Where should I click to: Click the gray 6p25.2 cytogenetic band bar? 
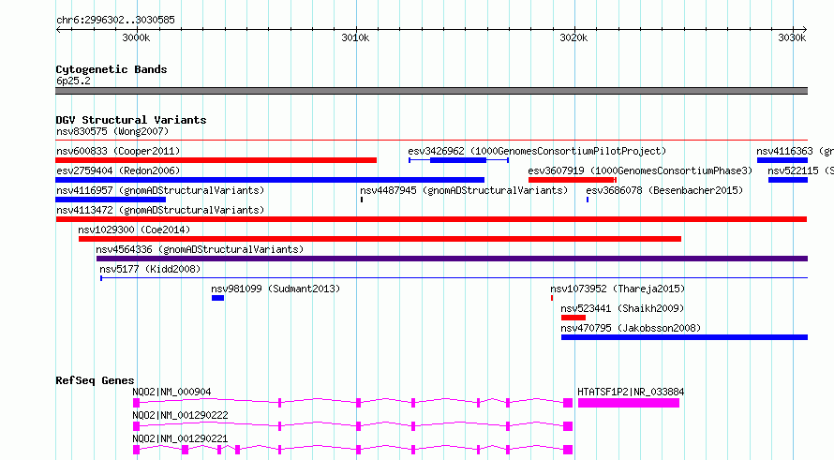coord(432,91)
